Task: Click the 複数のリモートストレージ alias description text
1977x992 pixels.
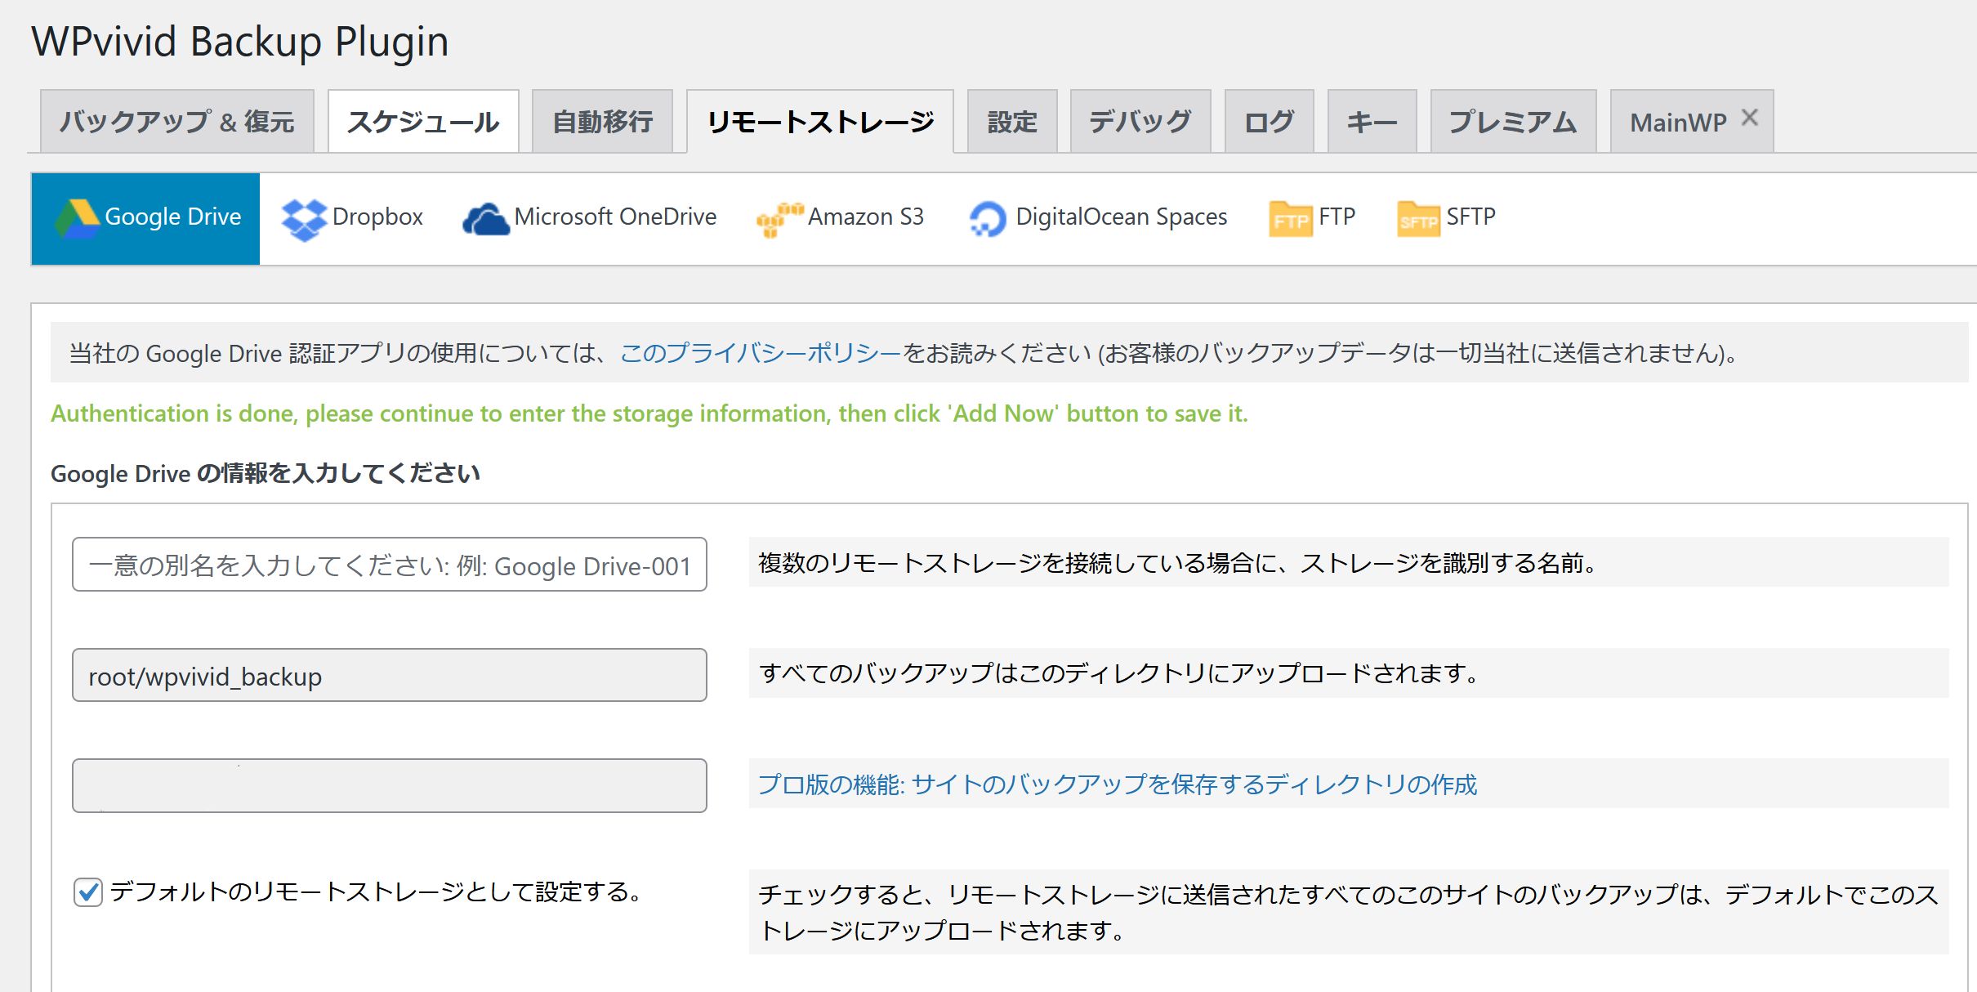Action: pos(1178,563)
